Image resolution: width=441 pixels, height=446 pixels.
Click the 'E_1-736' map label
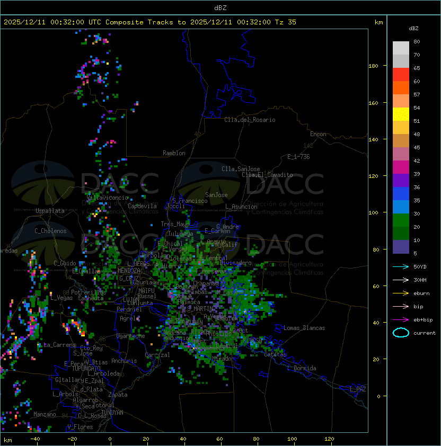pyautogui.click(x=298, y=157)
